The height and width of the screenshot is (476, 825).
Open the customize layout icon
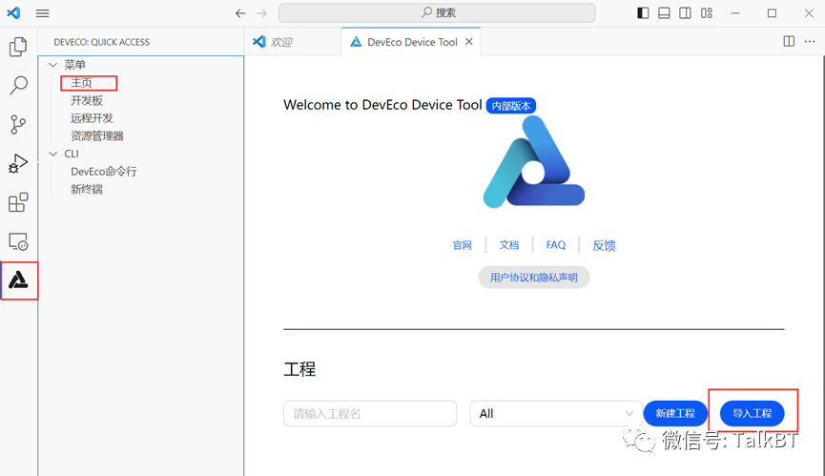point(707,13)
